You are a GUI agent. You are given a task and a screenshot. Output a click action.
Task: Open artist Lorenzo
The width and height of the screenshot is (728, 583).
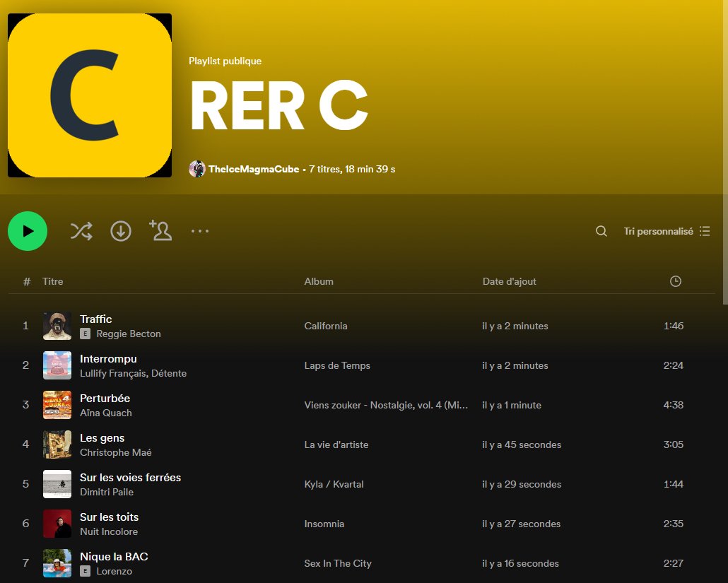[x=115, y=571]
